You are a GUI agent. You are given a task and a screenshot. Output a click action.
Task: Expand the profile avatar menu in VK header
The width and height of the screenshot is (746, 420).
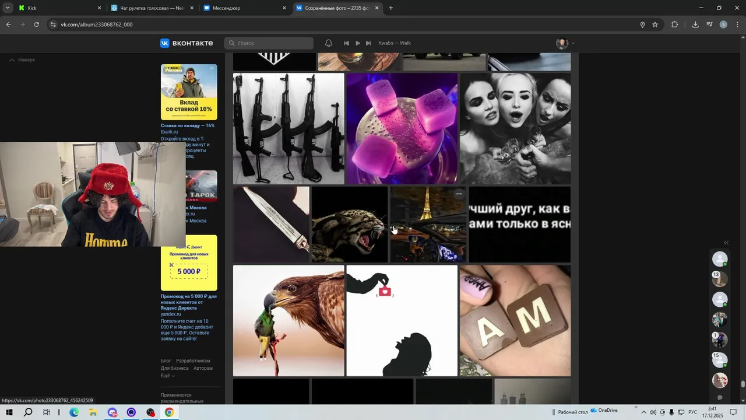tap(565, 43)
